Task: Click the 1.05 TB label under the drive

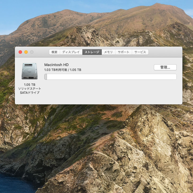Action: (30, 85)
